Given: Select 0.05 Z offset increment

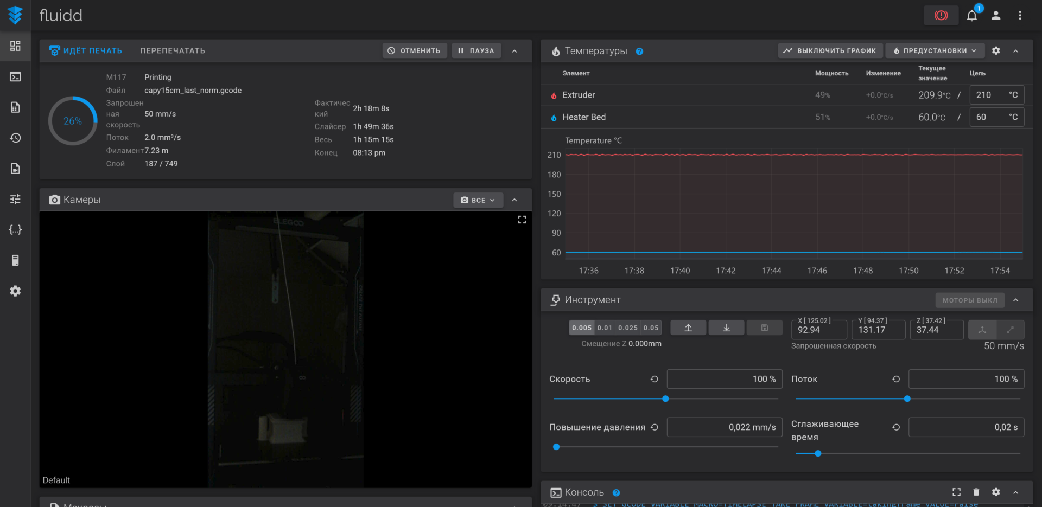Looking at the screenshot, I should point(651,328).
